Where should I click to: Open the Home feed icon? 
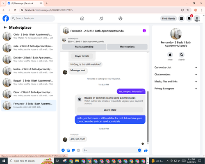82,18
